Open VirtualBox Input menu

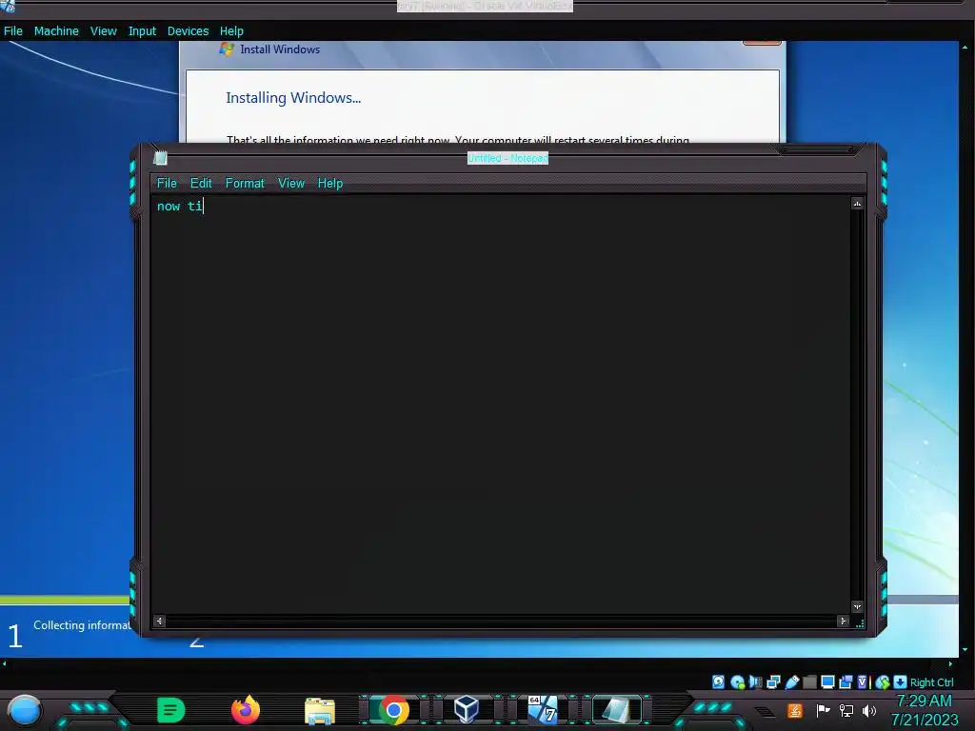[142, 31]
